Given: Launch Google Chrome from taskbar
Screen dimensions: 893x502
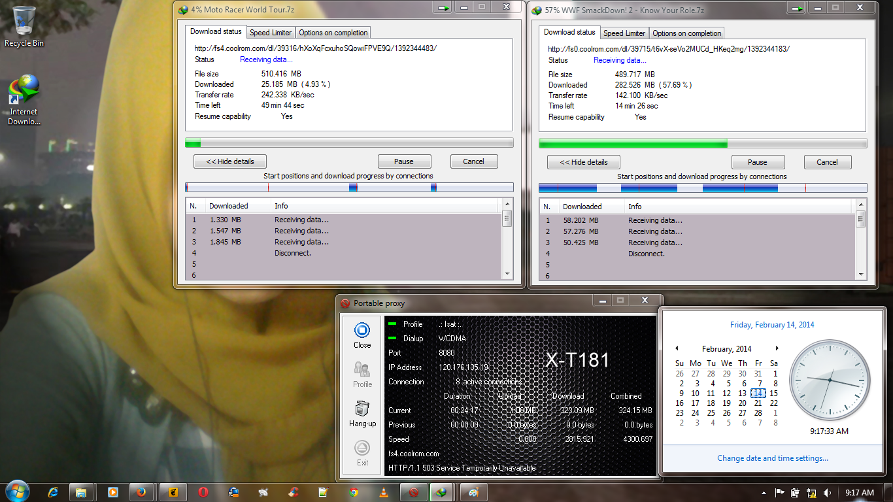Looking at the screenshot, I should tap(354, 492).
